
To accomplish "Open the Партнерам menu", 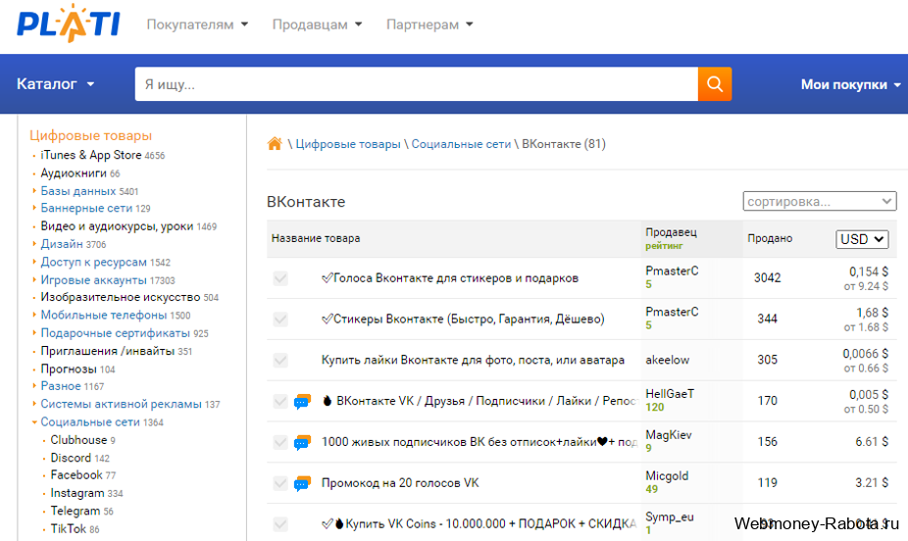I will click(429, 25).
